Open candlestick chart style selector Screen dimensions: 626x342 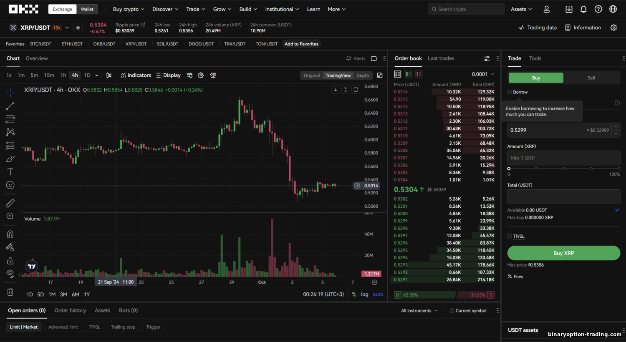109,75
